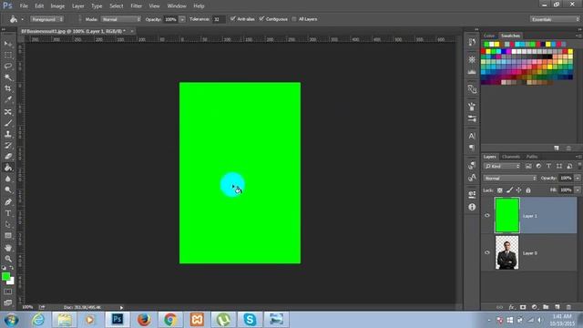Open Skype from the taskbar

coord(250,320)
